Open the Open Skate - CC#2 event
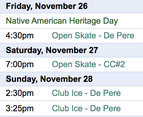 [88, 64]
